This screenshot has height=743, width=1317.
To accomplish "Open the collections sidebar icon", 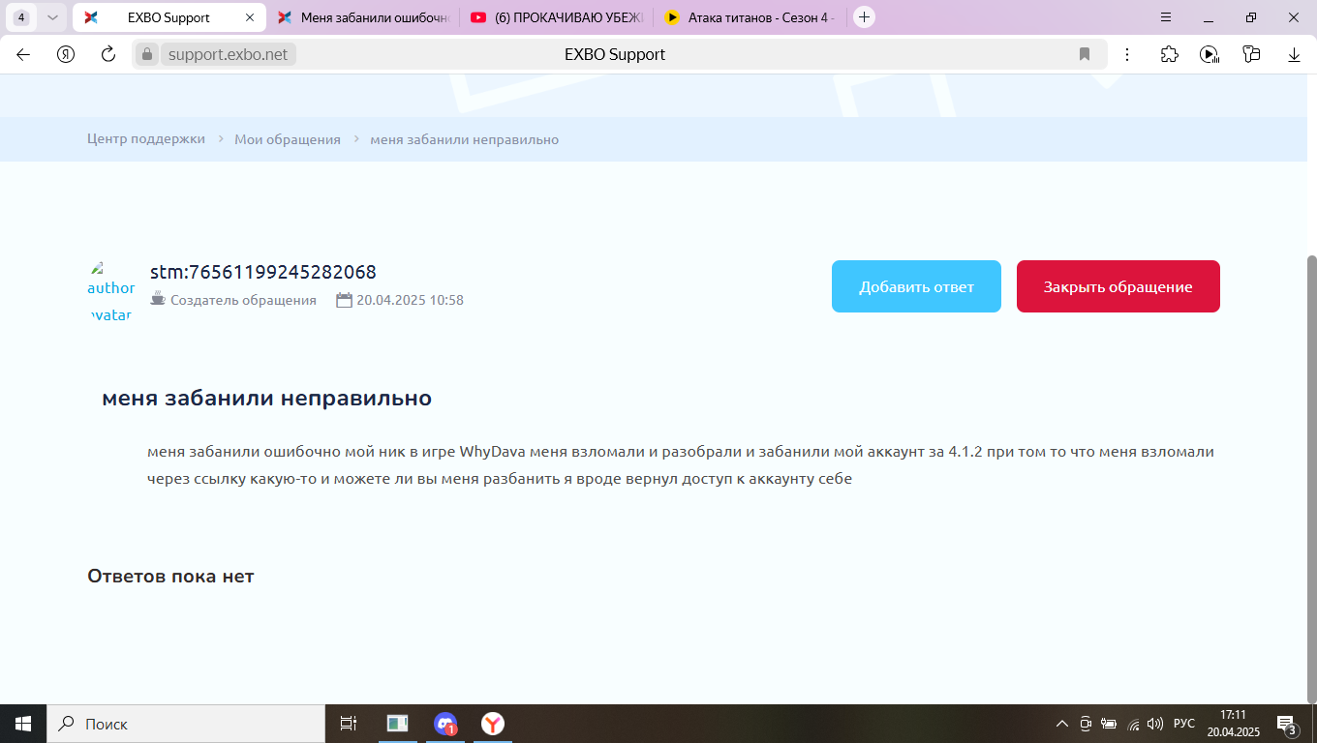I will (1251, 55).
